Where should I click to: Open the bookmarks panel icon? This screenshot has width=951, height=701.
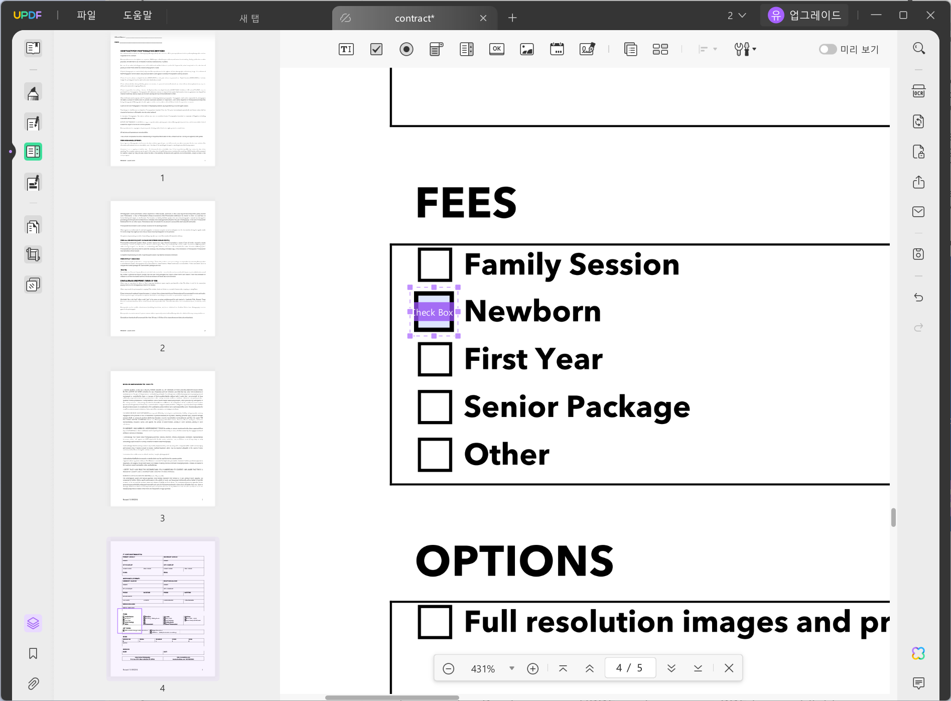tap(33, 653)
